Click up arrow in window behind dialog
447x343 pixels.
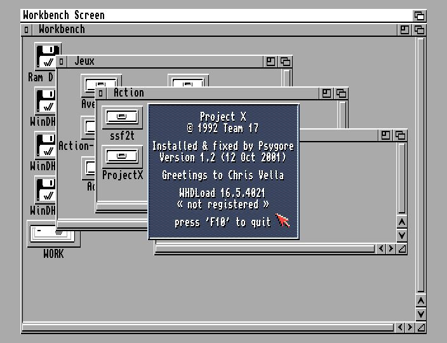(402, 222)
